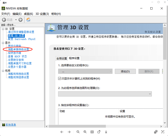
Task: Click 恢复默认设置 in the header
Action: tap(153, 32)
